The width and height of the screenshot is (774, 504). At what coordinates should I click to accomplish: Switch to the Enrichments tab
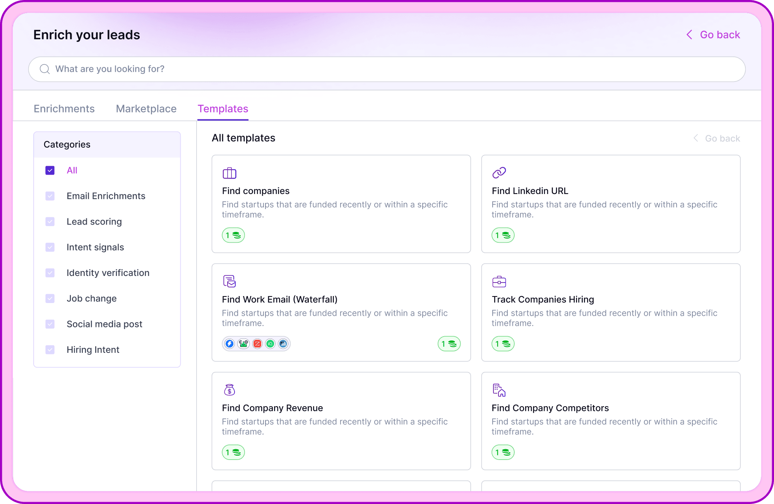[x=64, y=109]
